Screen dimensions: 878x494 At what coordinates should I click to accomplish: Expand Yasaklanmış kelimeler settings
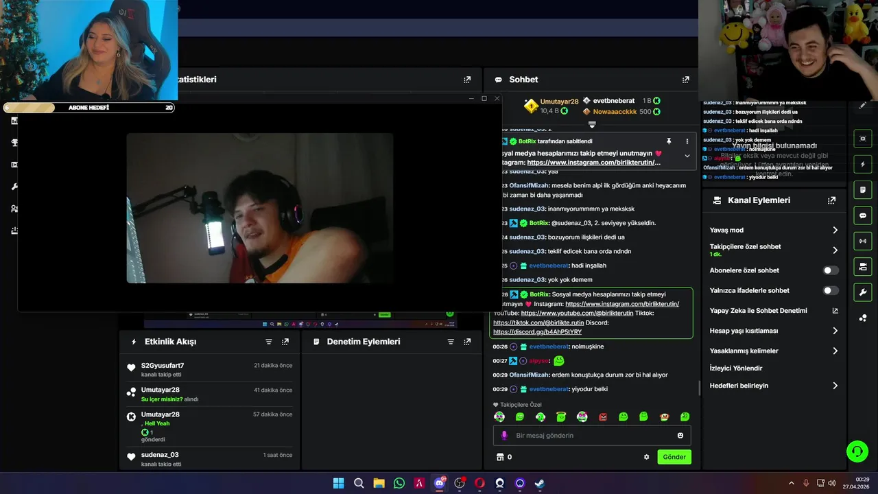pyautogui.click(x=835, y=351)
